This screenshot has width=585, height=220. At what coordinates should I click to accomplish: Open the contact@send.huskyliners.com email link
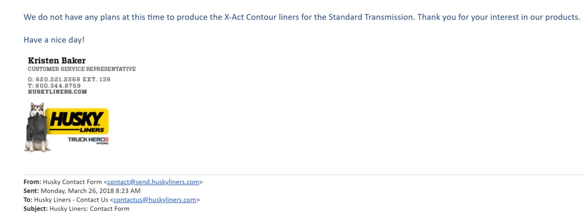point(153,182)
